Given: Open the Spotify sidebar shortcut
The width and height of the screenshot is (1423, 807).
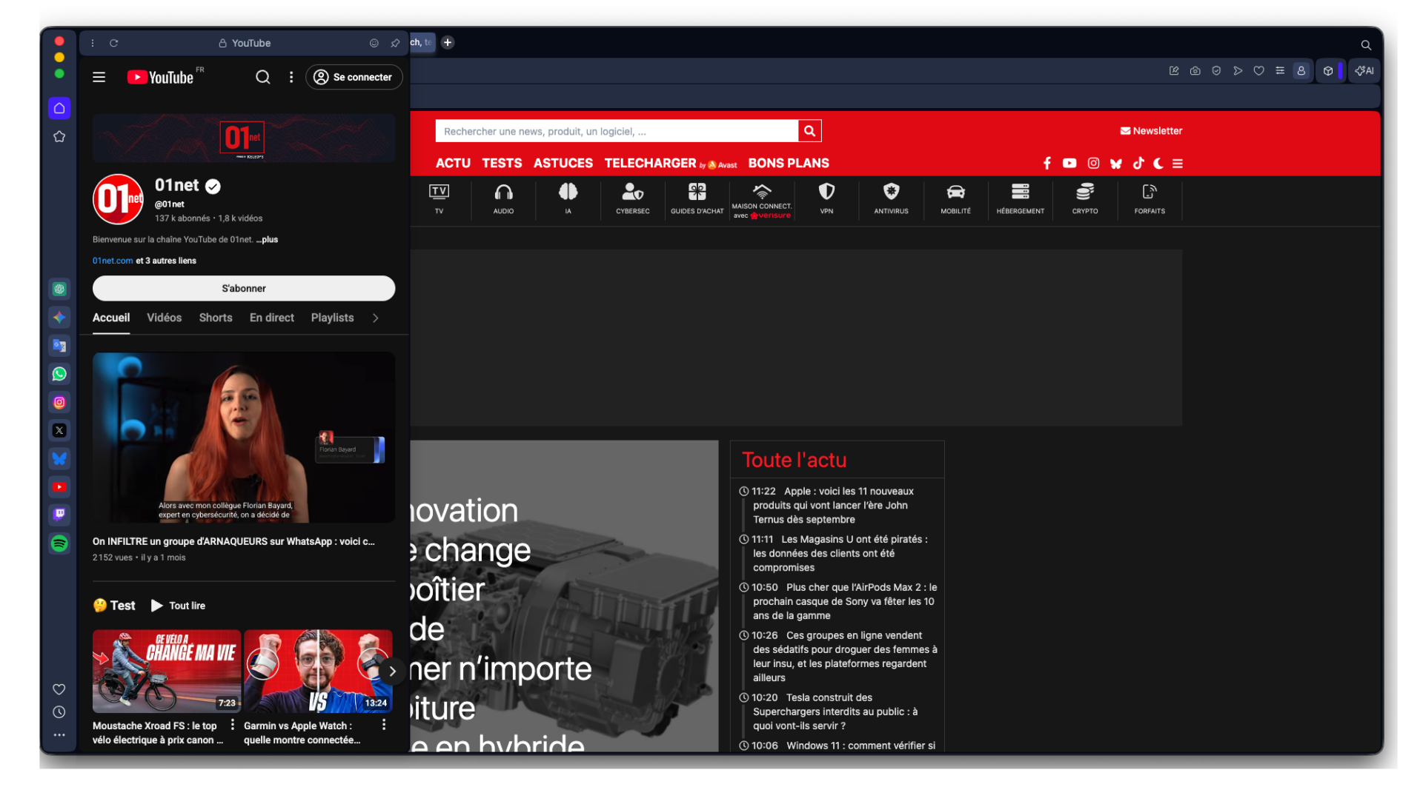Looking at the screenshot, I should (59, 543).
